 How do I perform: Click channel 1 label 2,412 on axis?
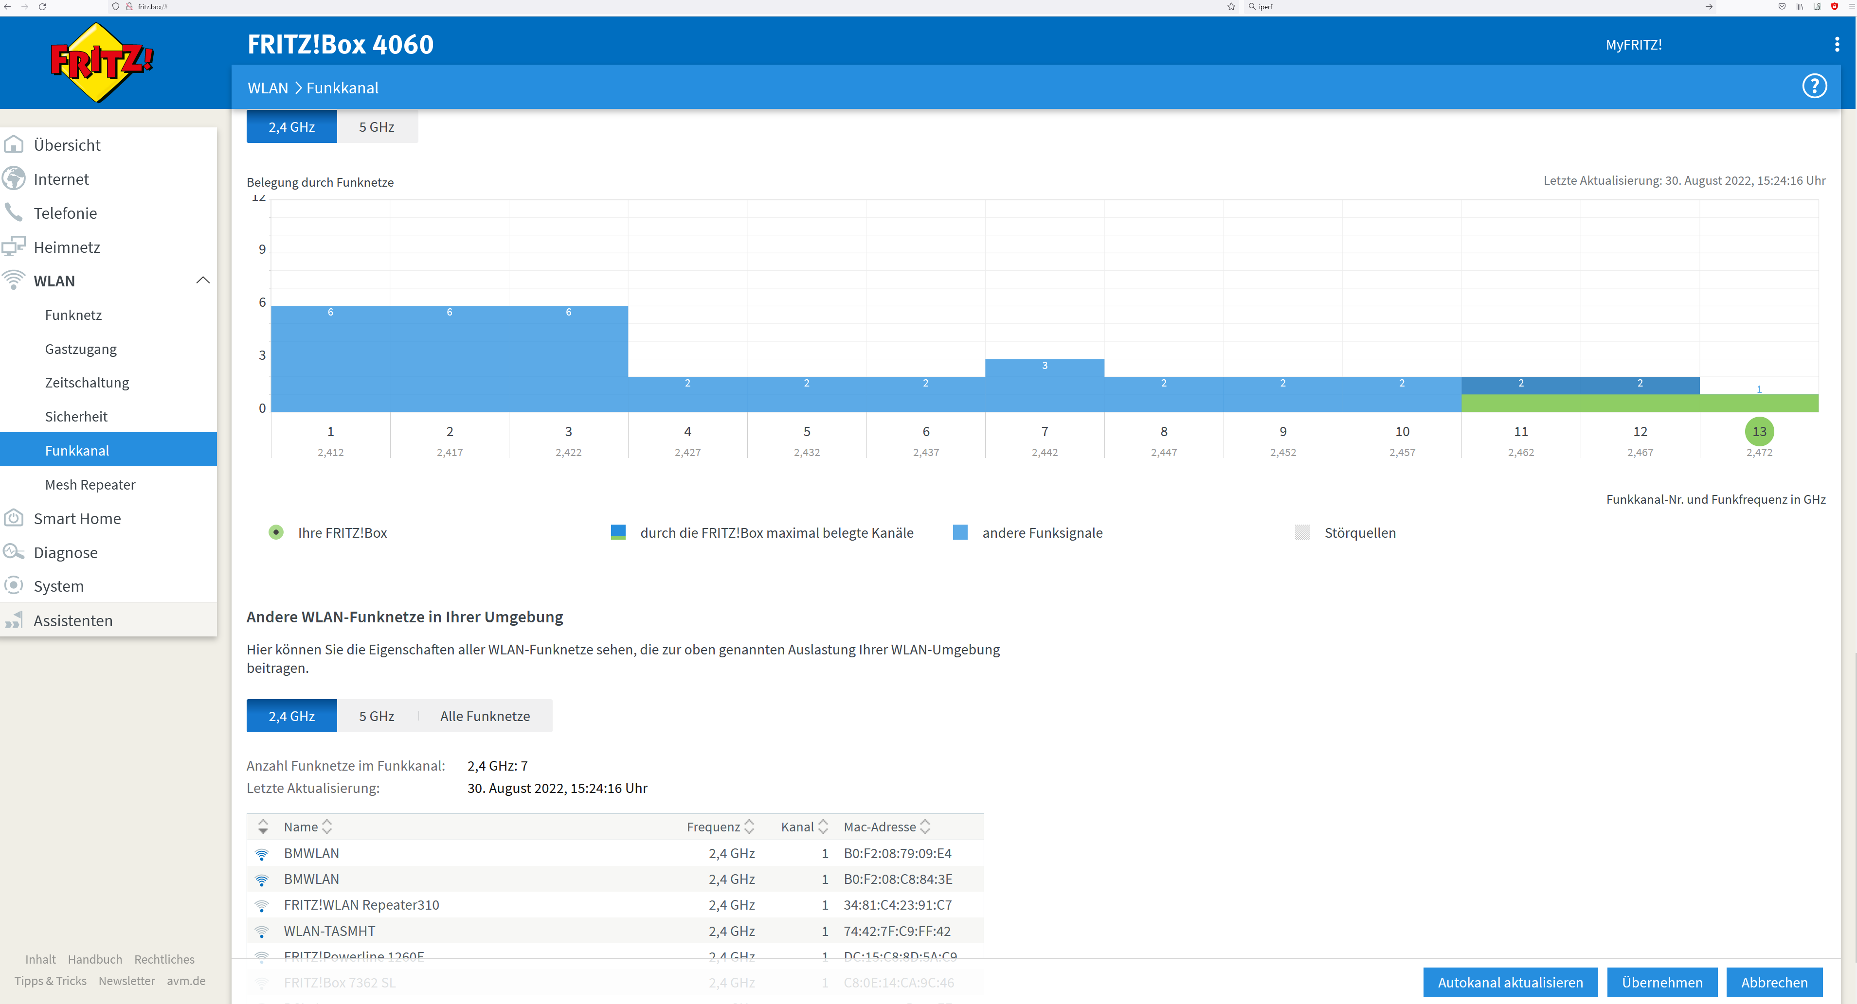pyautogui.click(x=330, y=452)
